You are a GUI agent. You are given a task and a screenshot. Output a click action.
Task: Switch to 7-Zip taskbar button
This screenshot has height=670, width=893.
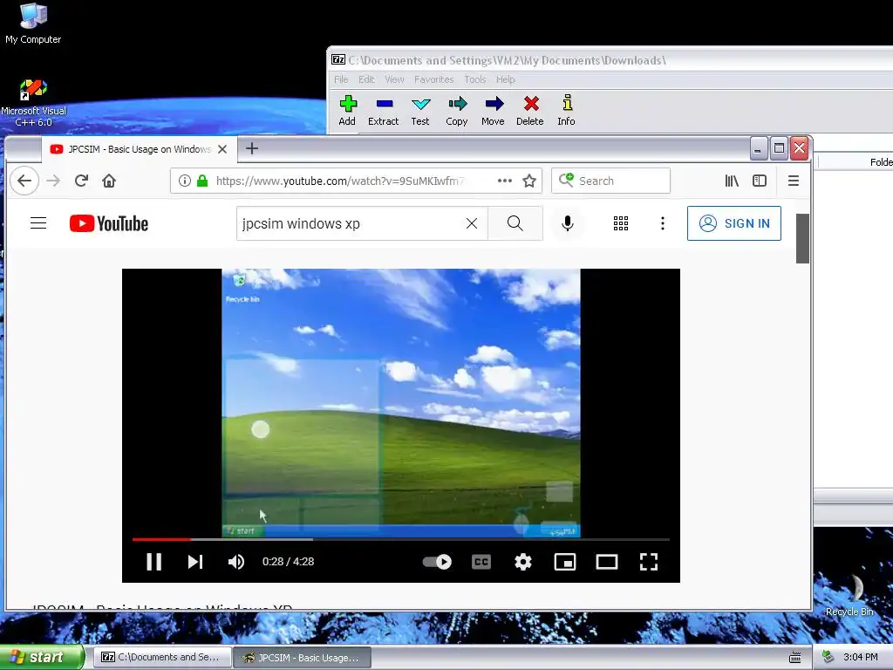pos(163,657)
